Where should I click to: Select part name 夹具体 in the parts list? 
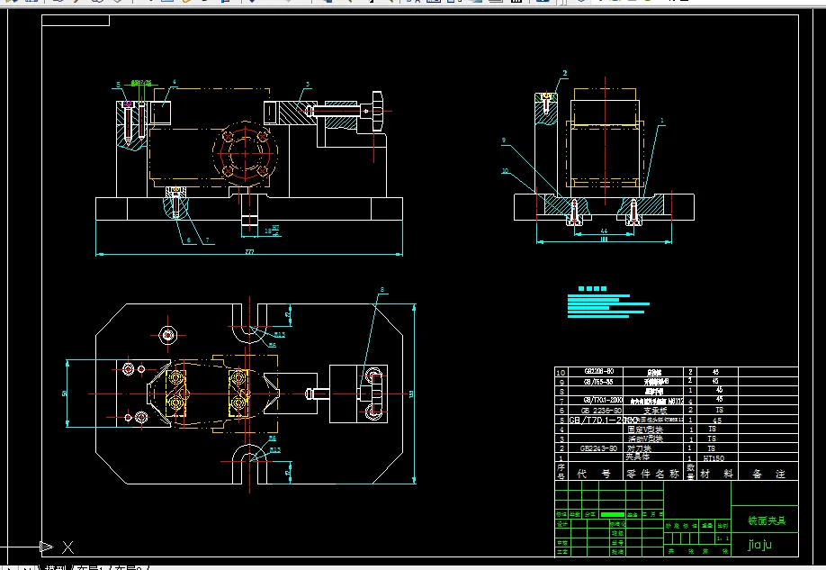(638, 457)
